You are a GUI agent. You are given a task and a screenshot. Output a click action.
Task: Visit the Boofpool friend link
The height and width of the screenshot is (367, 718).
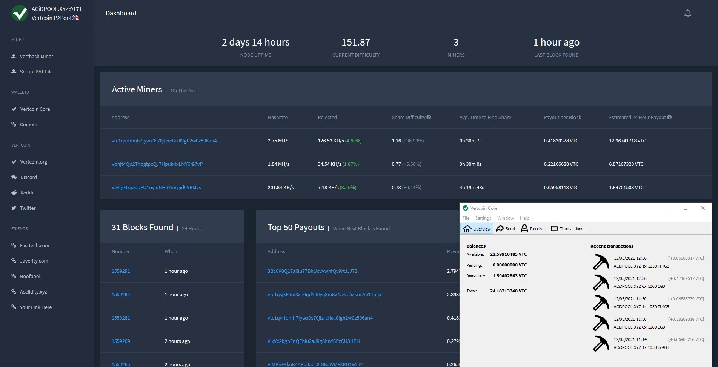point(30,276)
